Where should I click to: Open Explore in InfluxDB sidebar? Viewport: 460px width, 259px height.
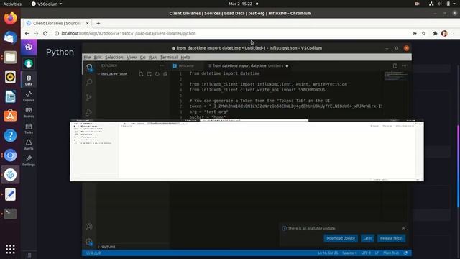tap(29, 96)
